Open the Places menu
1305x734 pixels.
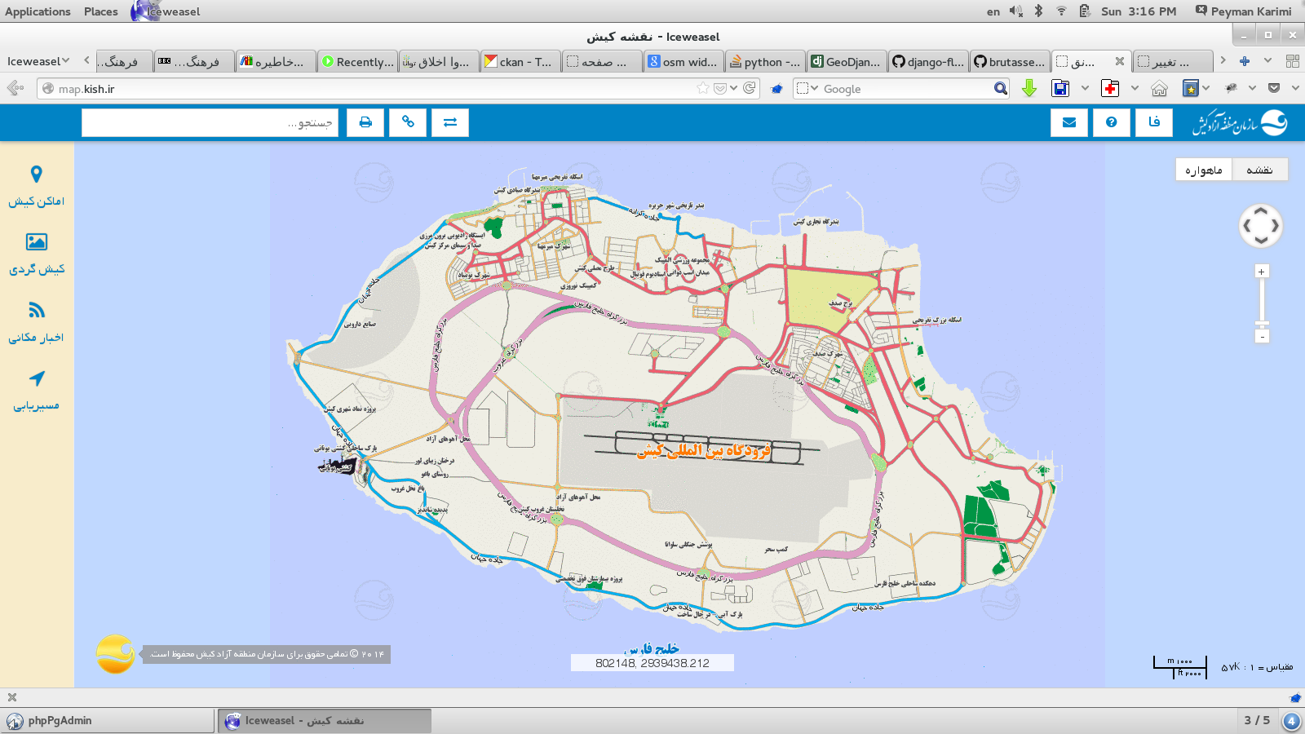click(x=100, y=11)
